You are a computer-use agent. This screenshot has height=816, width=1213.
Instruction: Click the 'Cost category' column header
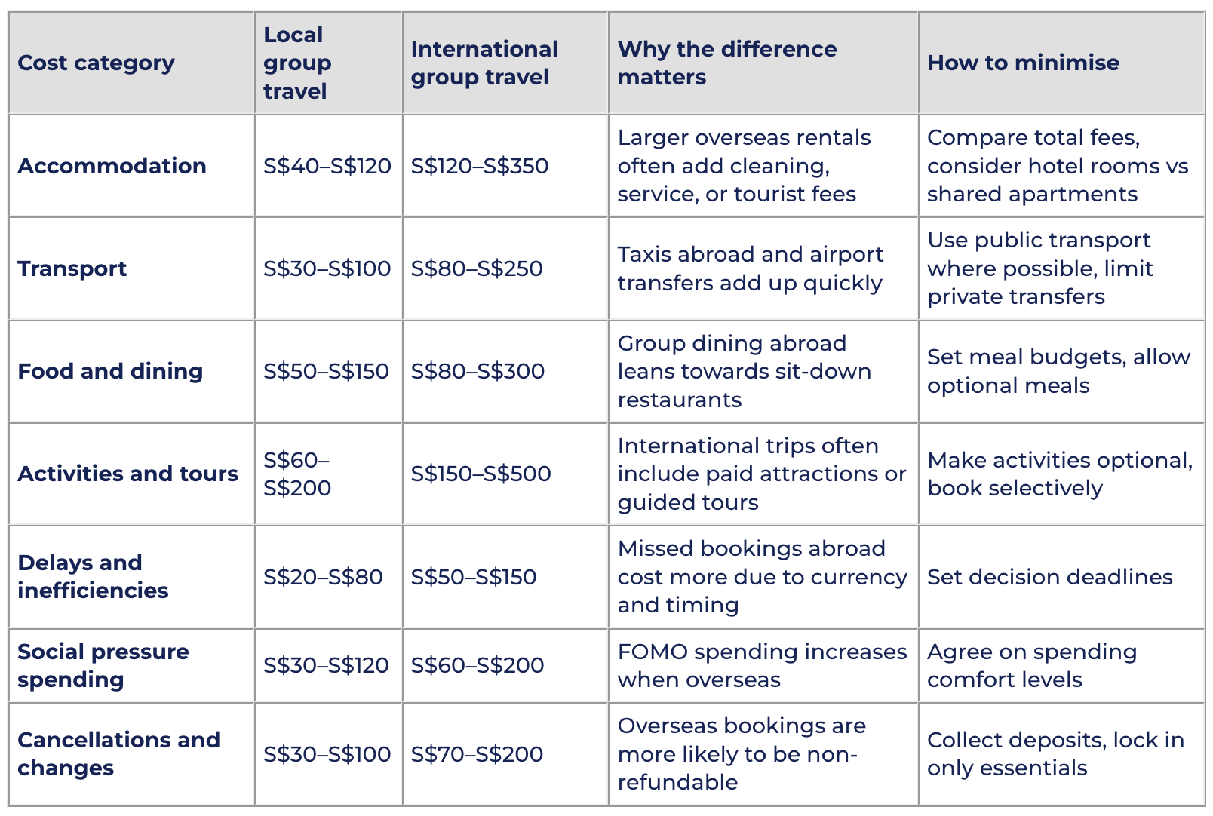click(x=131, y=63)
